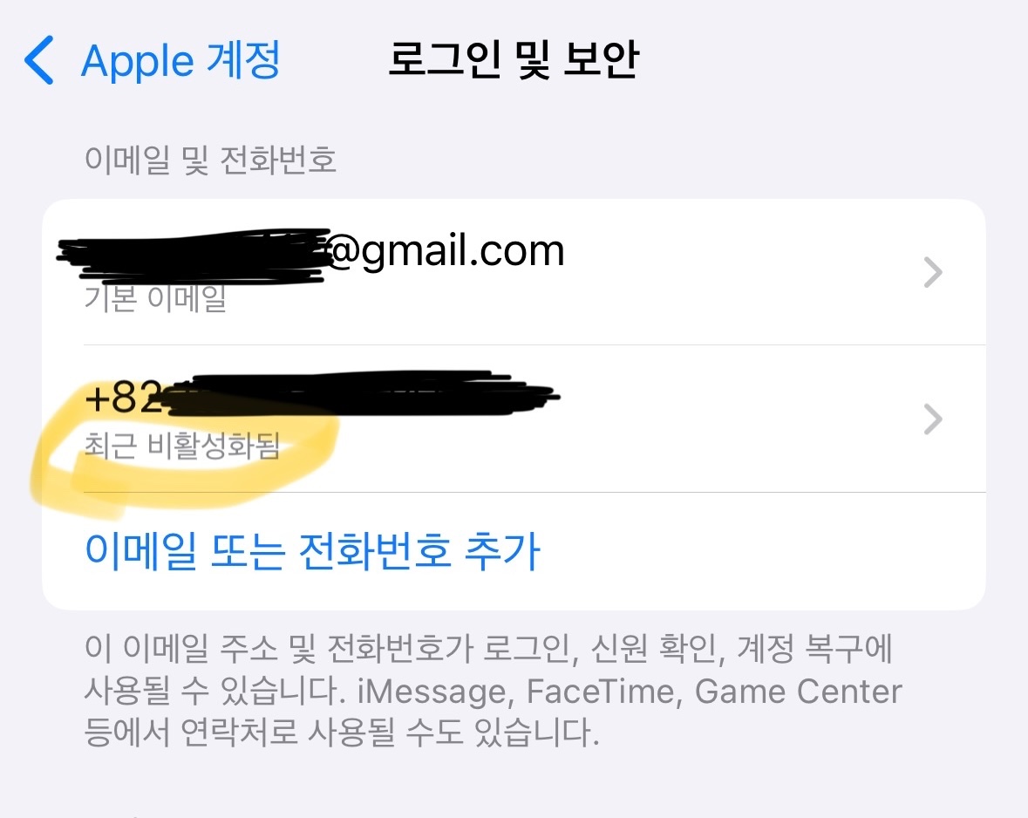Click the 이메일 및 전화번호 section header
Viewport: 1028px width, 818px height.
(x=210, y=160)
